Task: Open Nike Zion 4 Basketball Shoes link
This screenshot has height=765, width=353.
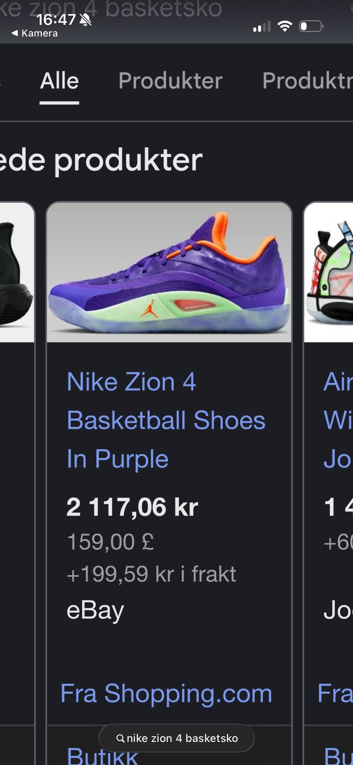Action: (166, 420)
